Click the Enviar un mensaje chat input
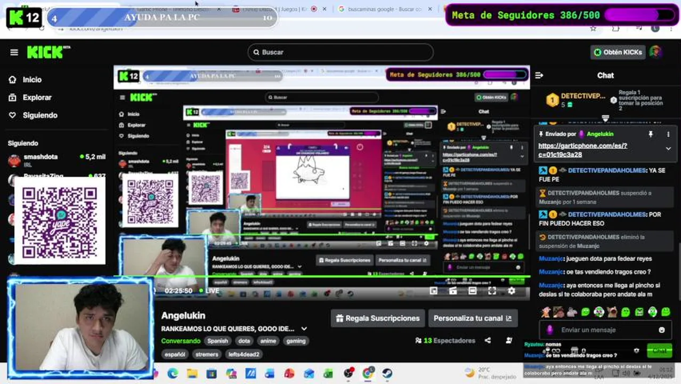This screenshot has height=384, width=681. (605, 330)
